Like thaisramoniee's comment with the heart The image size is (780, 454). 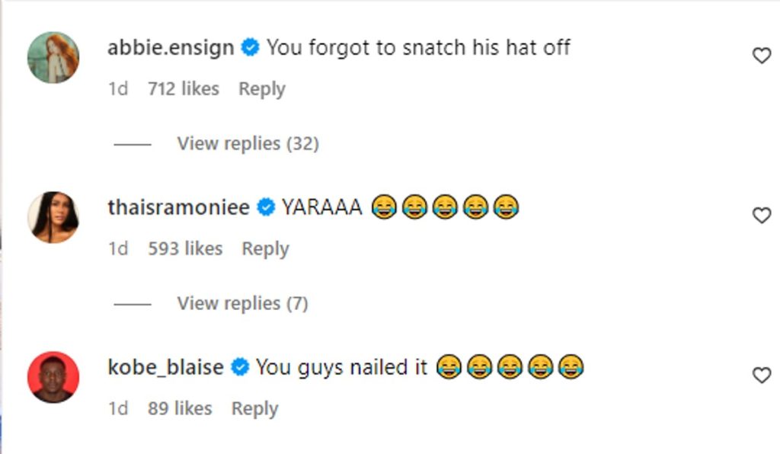(761, 216)
